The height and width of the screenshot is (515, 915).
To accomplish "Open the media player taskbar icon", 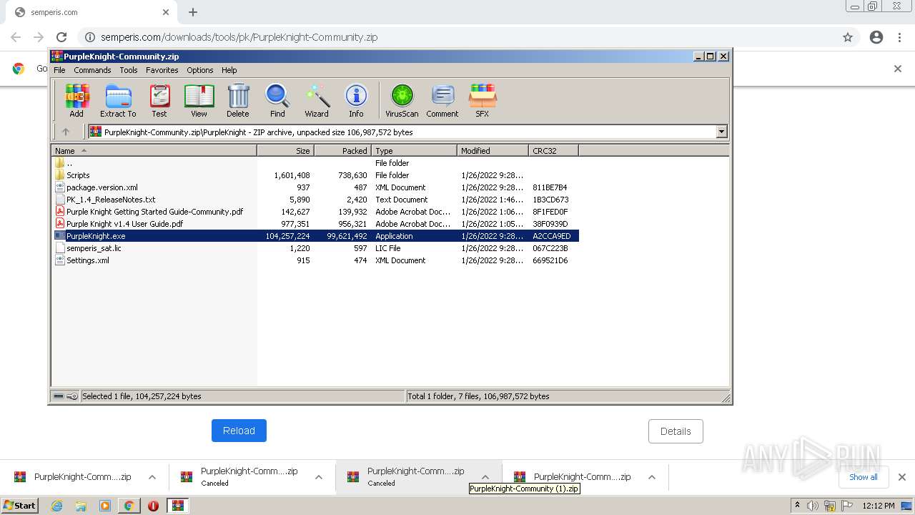I will click(x=105, y=506).
